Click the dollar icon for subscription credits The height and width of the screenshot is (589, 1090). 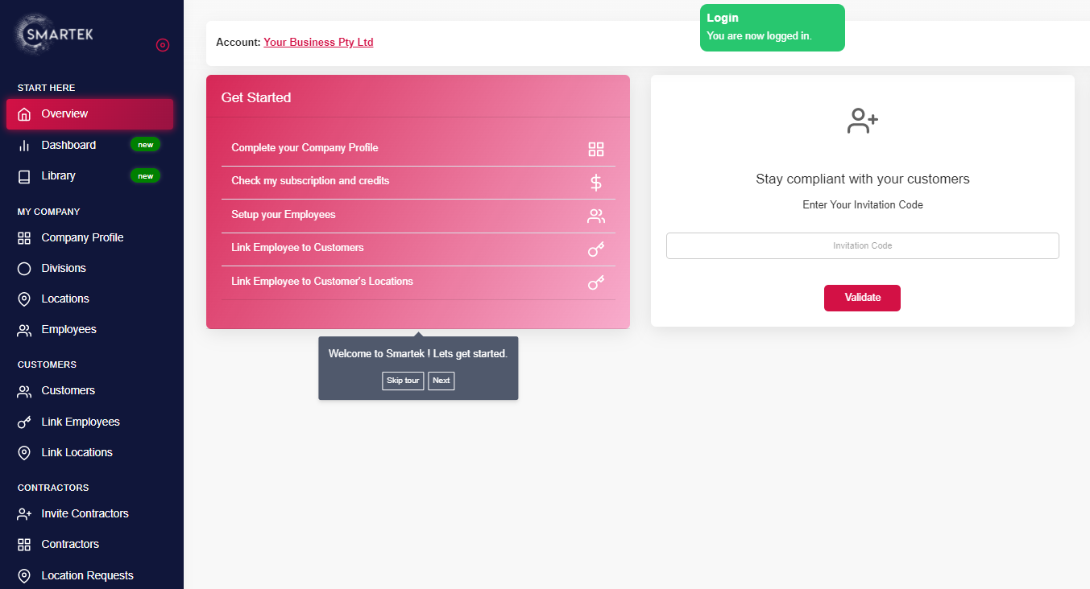[x=595, y=183]
